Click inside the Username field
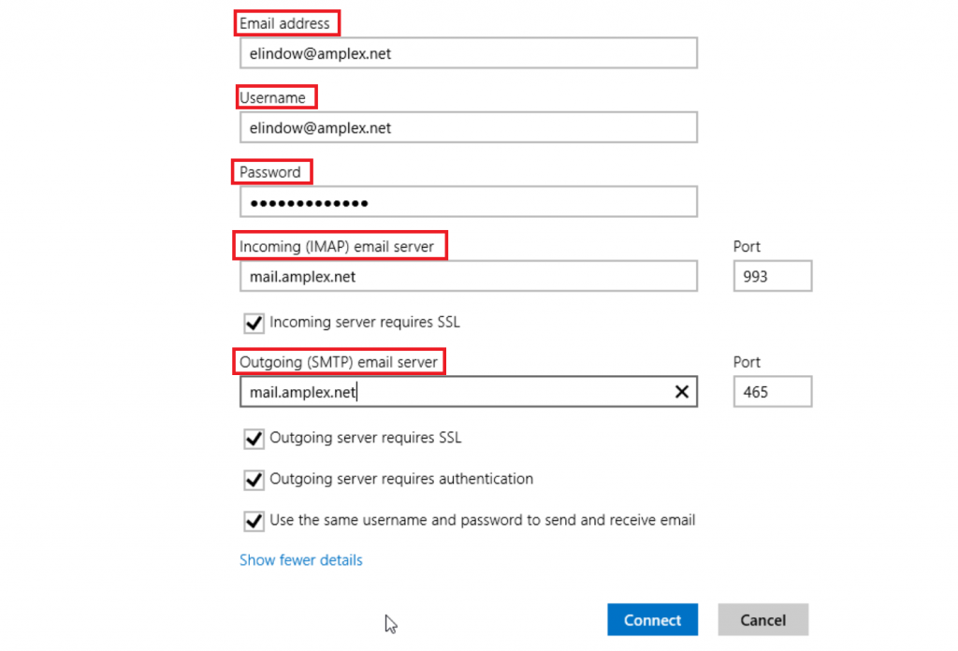 [468, 127]
